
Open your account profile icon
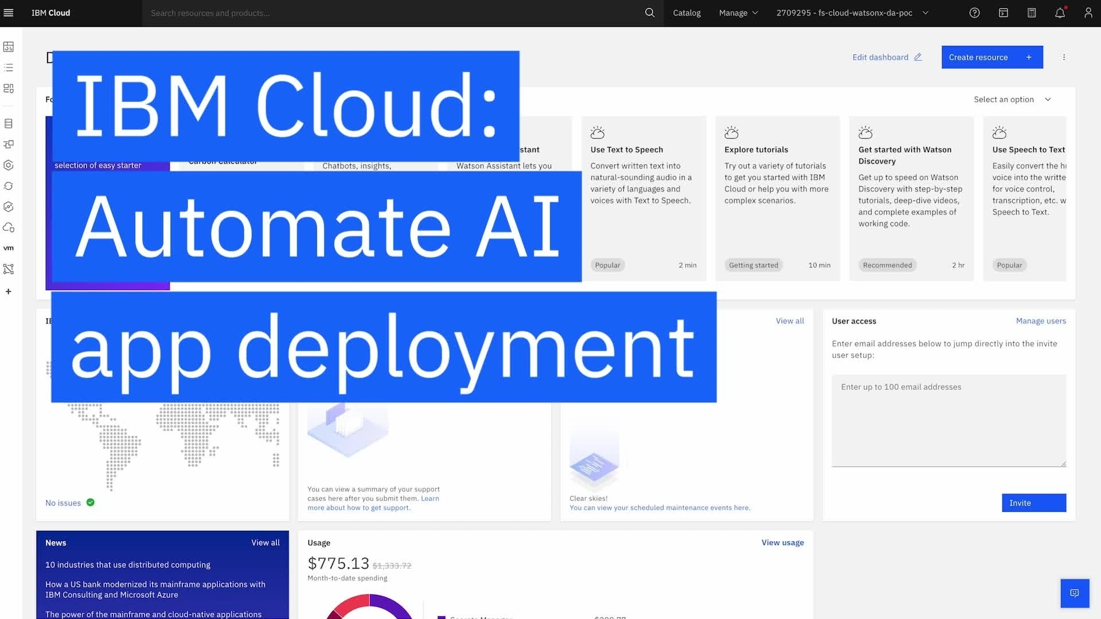pos(1088,13)
